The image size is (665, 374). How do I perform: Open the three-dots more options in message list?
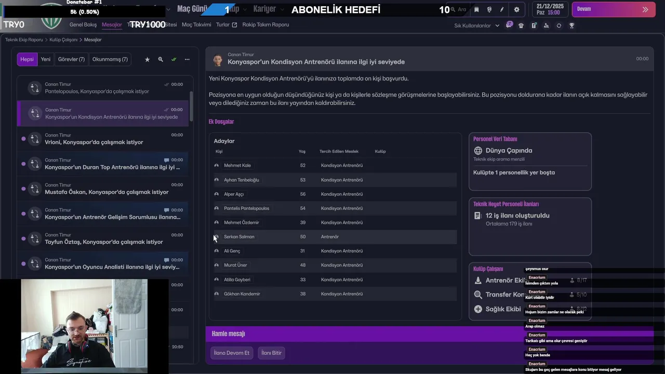[x=187, y=59]
